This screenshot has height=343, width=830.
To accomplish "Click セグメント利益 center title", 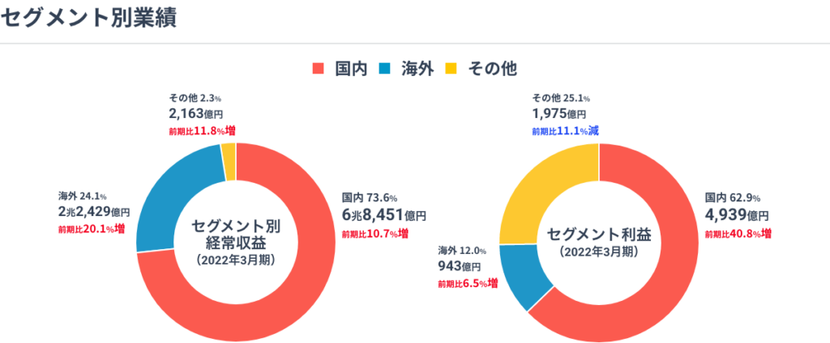I will 598,235.
